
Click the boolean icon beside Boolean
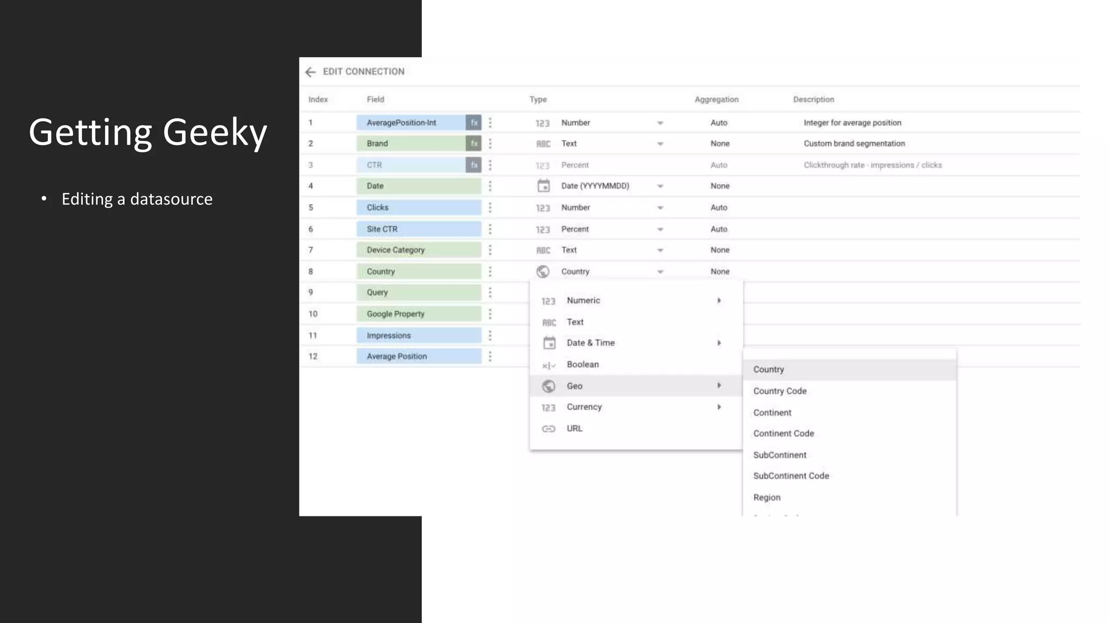549,366
